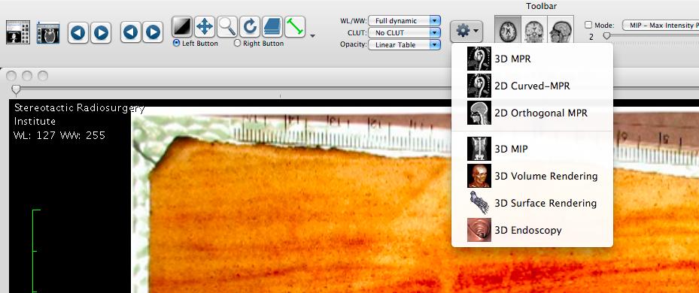Select the Left Button radio option
This screenshot has height=293, width=699.
click(196, 43)
